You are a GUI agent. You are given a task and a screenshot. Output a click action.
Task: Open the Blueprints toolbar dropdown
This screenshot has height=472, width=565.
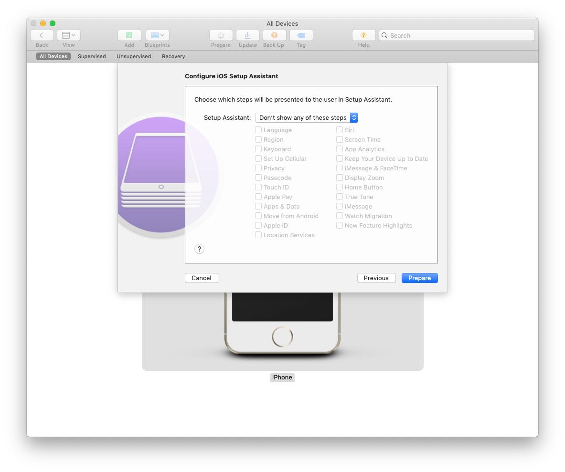(158, 35)
